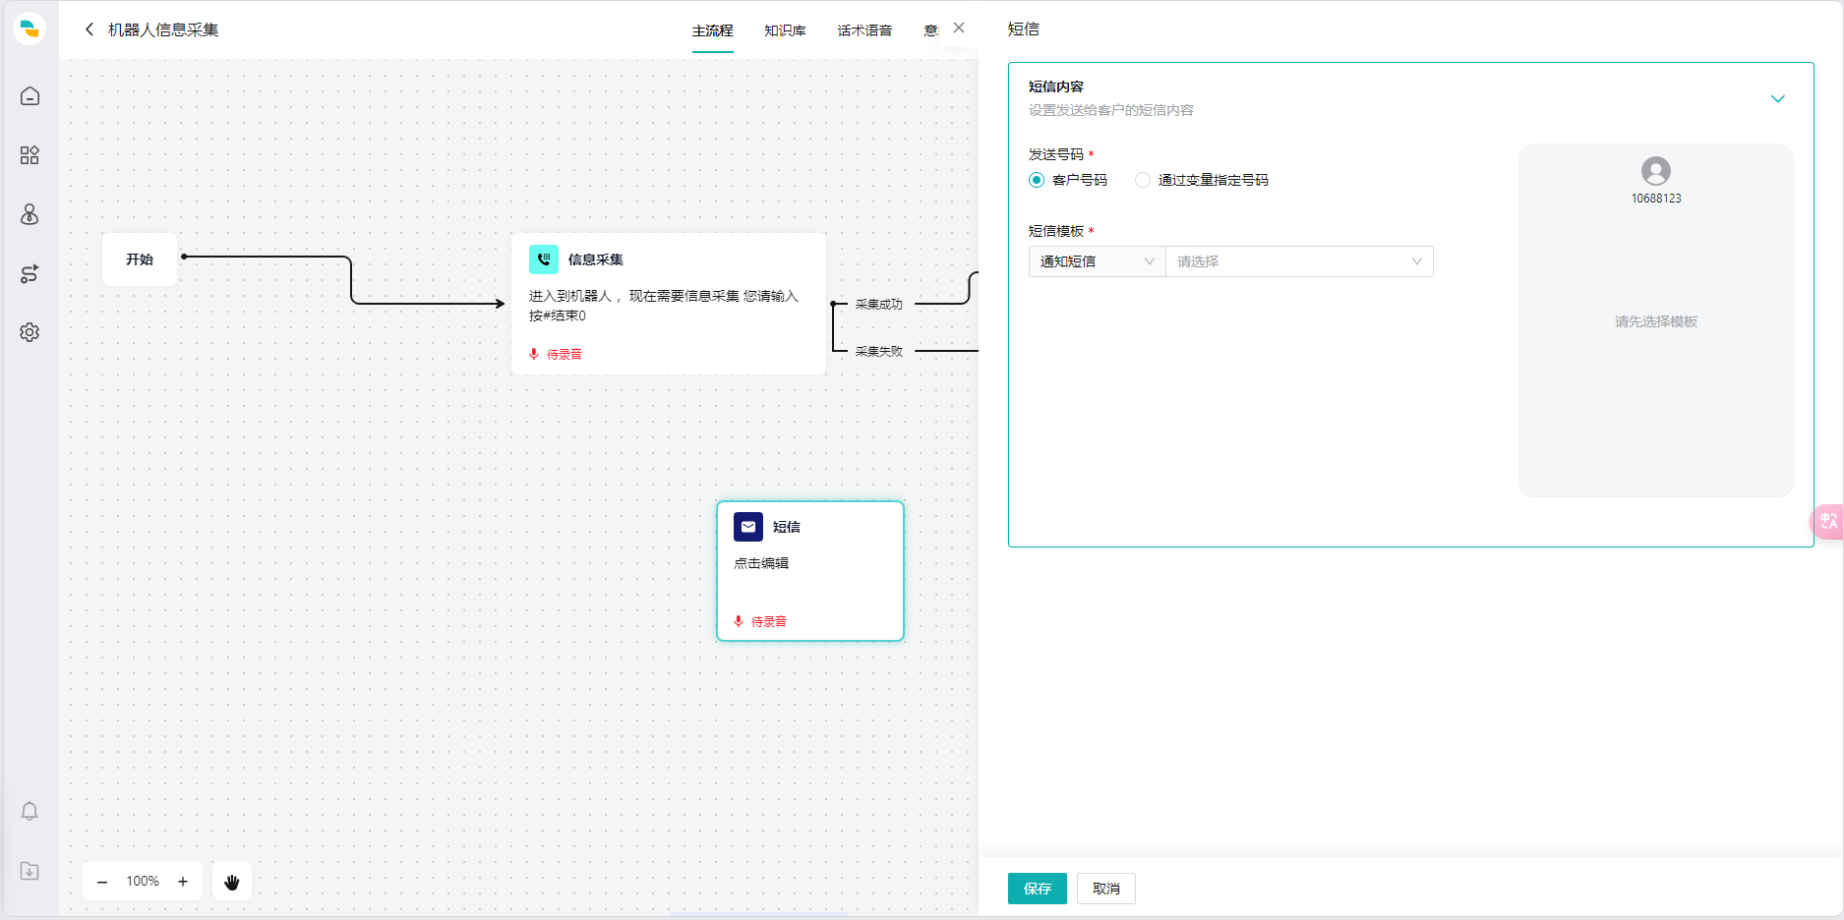1844x920 pixels.
Task: Zoom in with the plus icon
Action: point(183,882)
